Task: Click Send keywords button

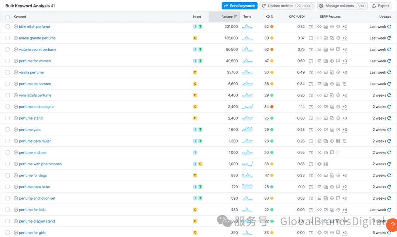Action: 239,6
